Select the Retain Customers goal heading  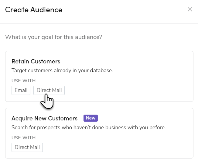pyautogui.click(x=36, y=61)
